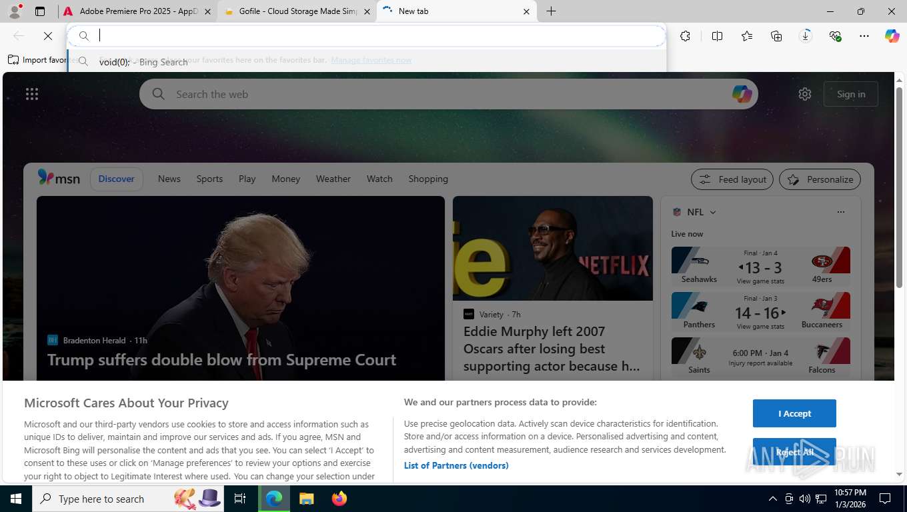Image resolution: width=907 pixels, height=512 pixels.
Task: Click the I Accept cookies button
Action: (794, 413)
